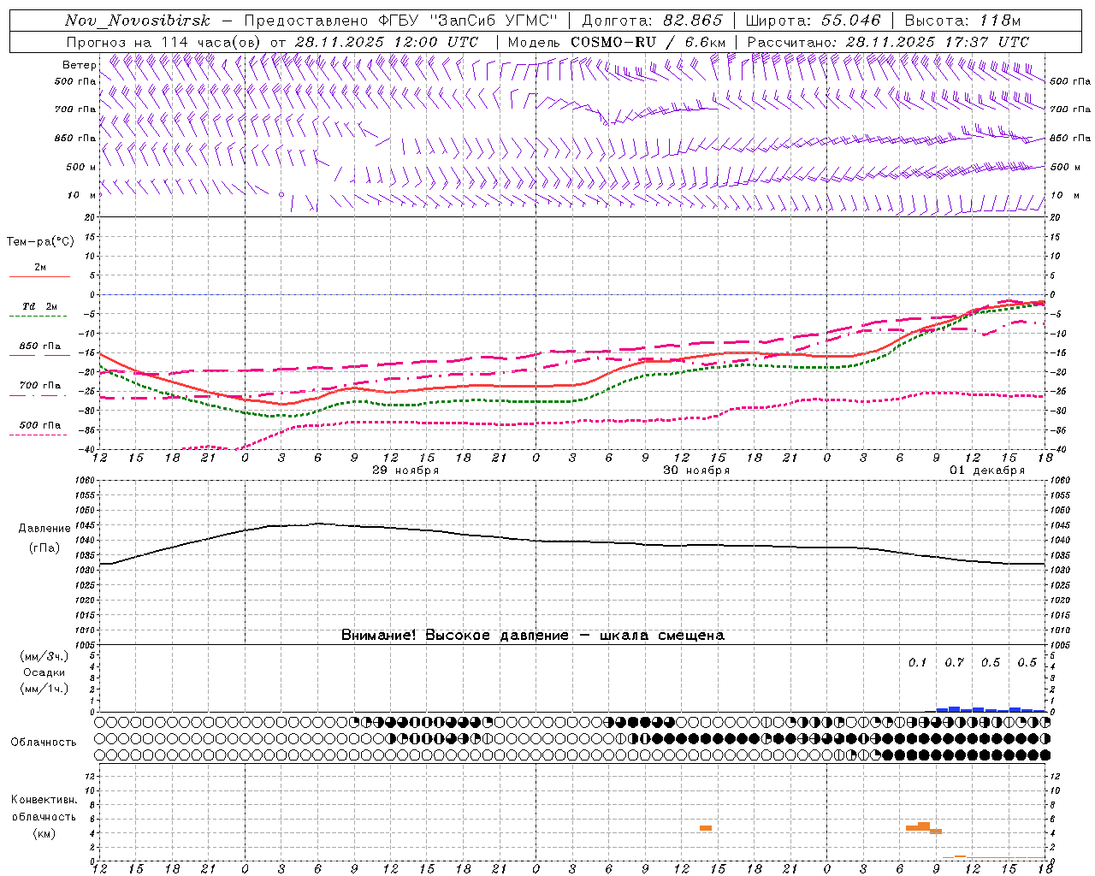Click the Широта: 55.046 value

click(813, 21)
